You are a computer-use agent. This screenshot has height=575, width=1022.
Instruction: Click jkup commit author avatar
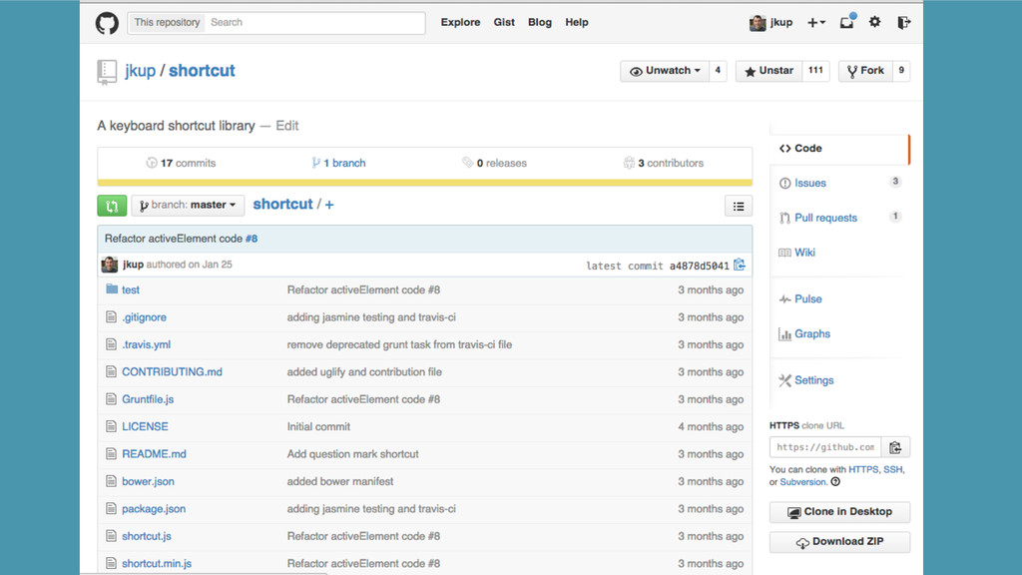coord(110,264)
